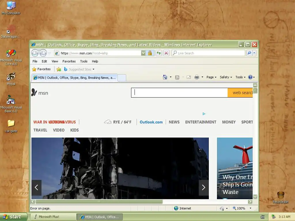Click the TRAVEL navigation link
The height and width of the screenshot is (221, 295).
(x=40, y=130)
